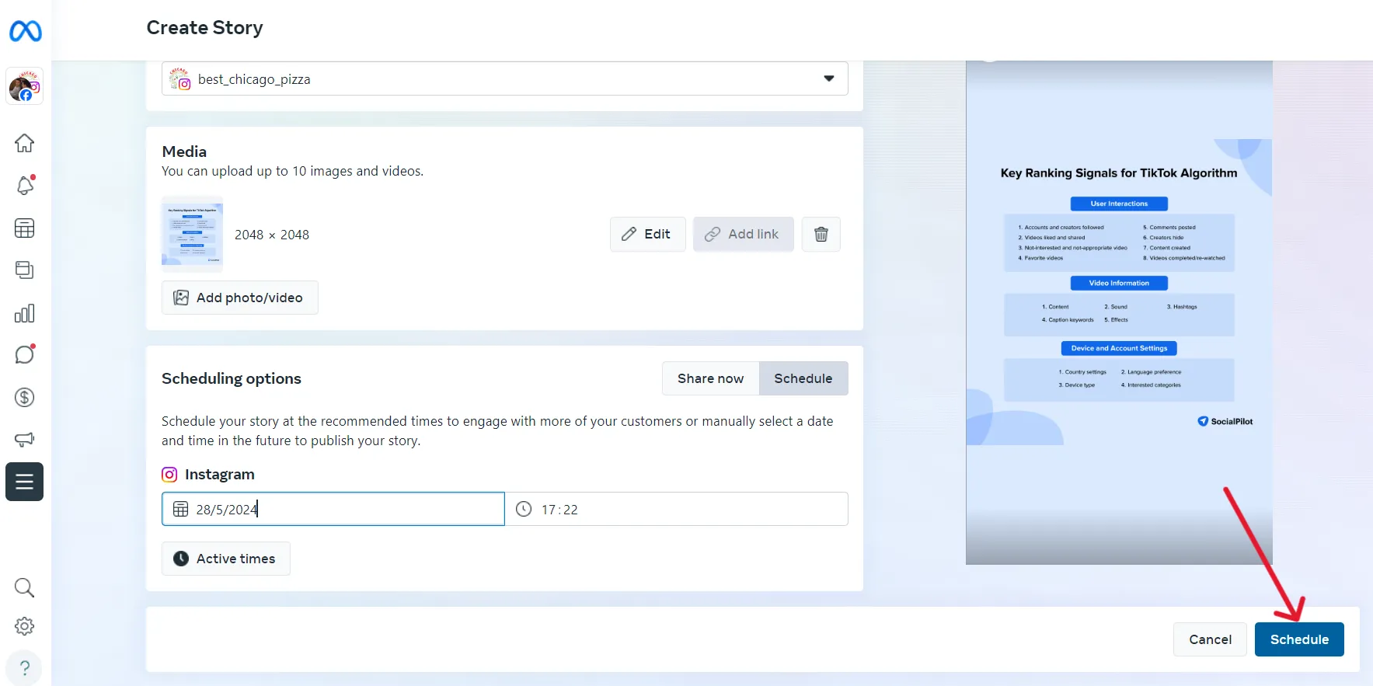1373x686 pixels.
Task: Switch scheduling option to Share now
Action: 710,378
